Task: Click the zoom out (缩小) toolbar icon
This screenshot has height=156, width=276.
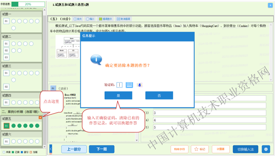Action: pyautogui.click(x=90, y=19)
